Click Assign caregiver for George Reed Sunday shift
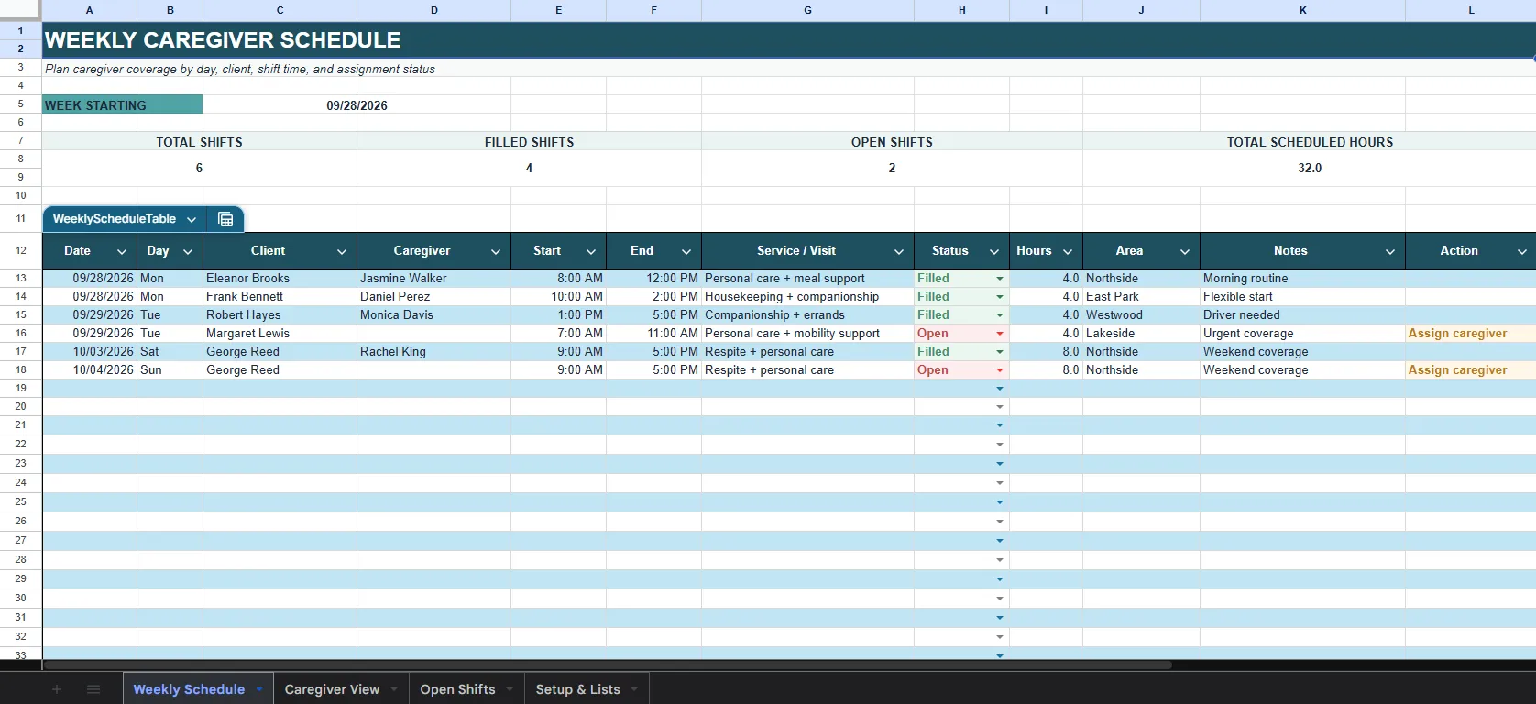Screen dimensions: 1536x704 pos(1470,370)
